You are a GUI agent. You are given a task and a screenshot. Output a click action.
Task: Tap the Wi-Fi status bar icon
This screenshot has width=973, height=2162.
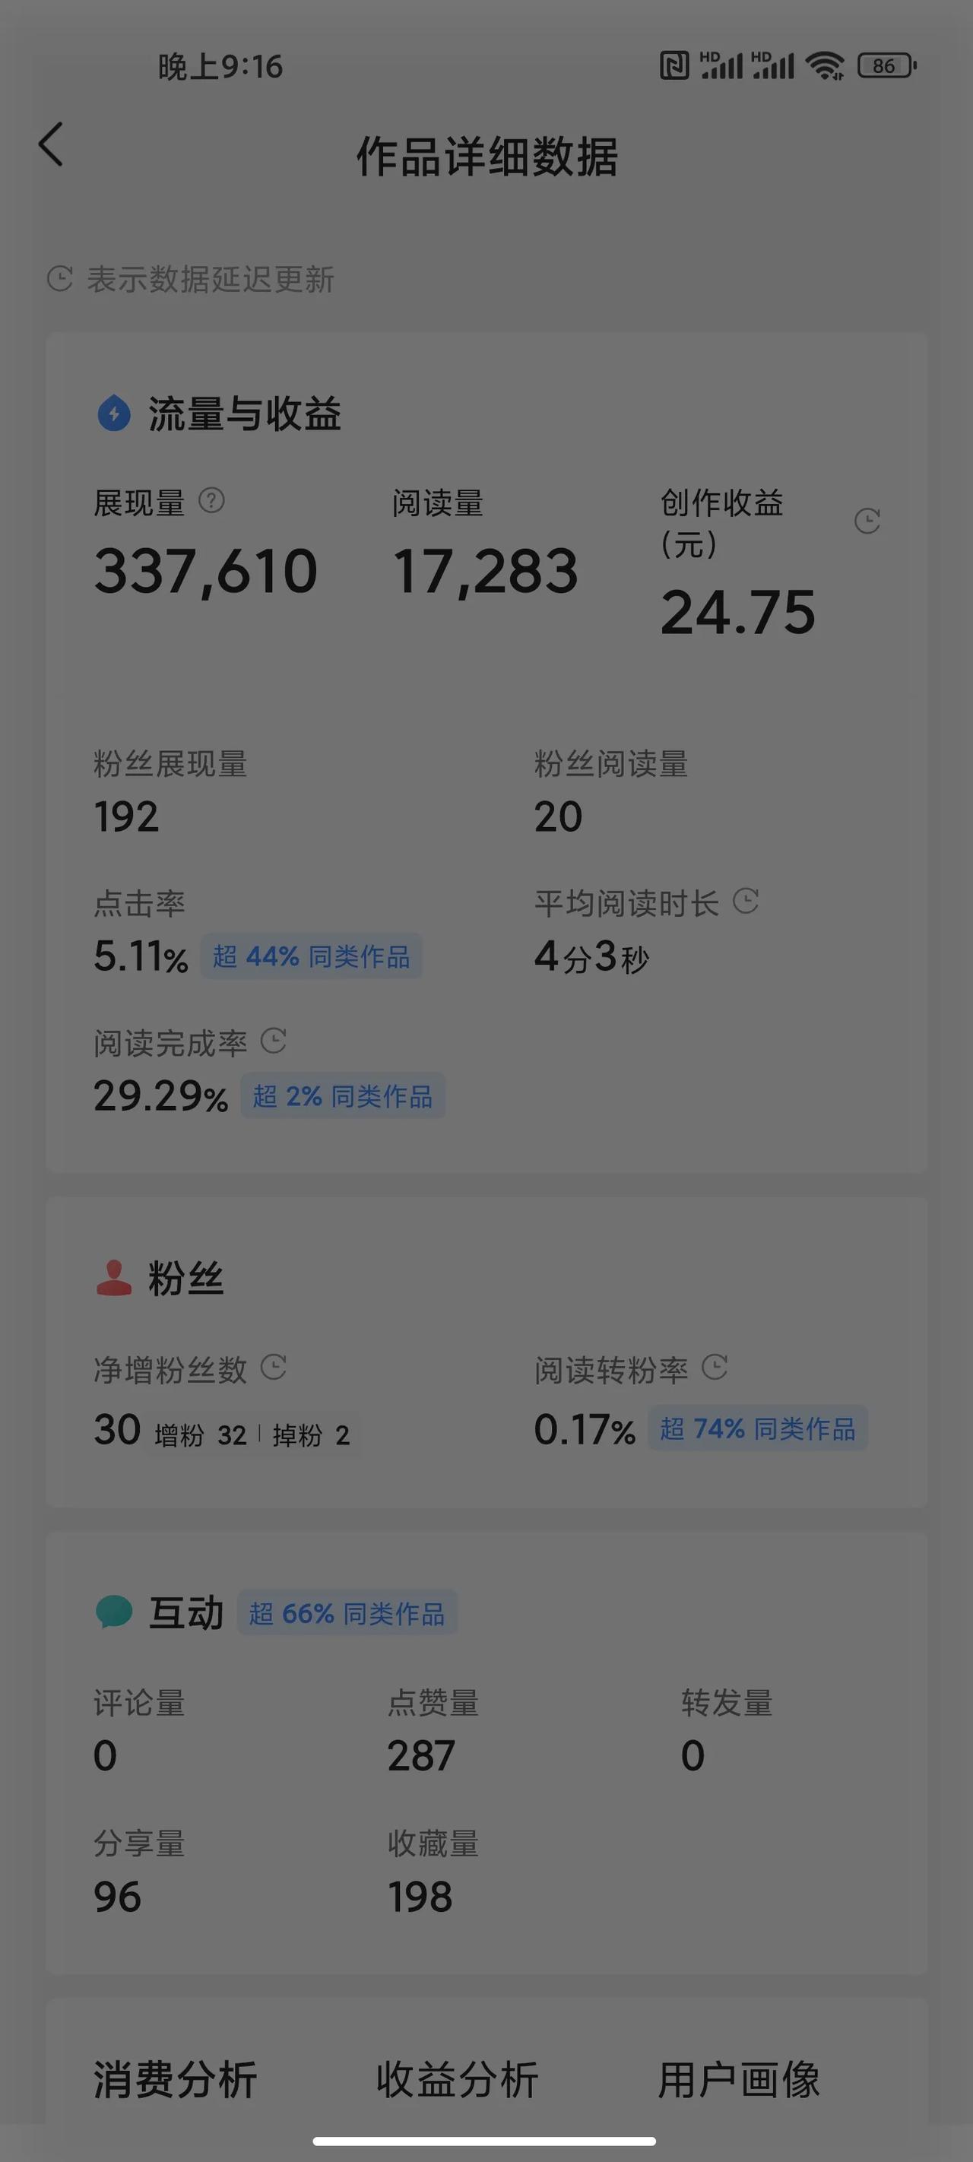click(826, 65)
